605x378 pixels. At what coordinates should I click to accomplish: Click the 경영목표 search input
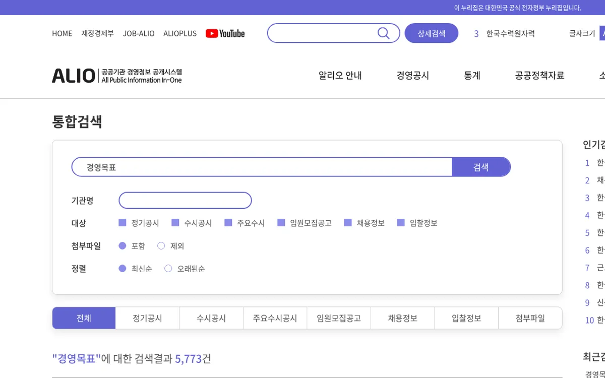pos(262,167)
